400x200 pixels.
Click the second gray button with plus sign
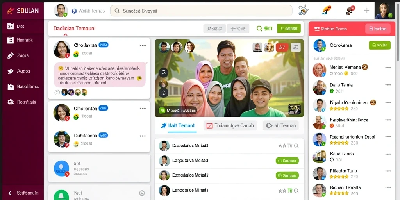click(x=238, y=29)
